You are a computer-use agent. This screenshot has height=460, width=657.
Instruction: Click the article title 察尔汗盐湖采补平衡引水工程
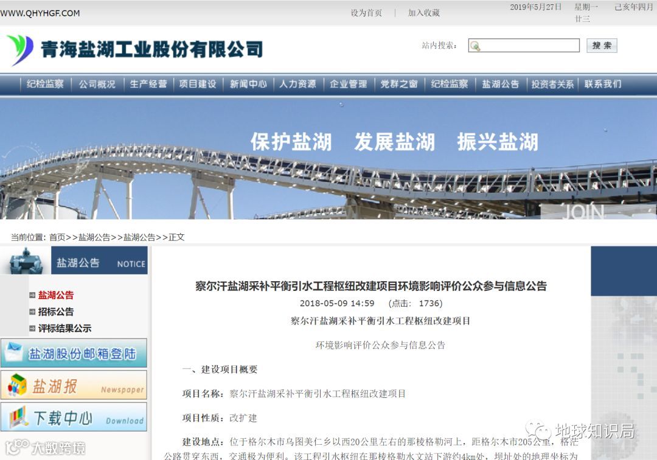(x=371, y=286)
